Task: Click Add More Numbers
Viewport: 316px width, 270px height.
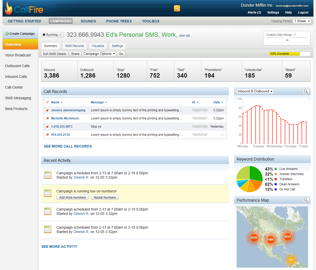Action: pyautogui.click(x=72, y=197)
